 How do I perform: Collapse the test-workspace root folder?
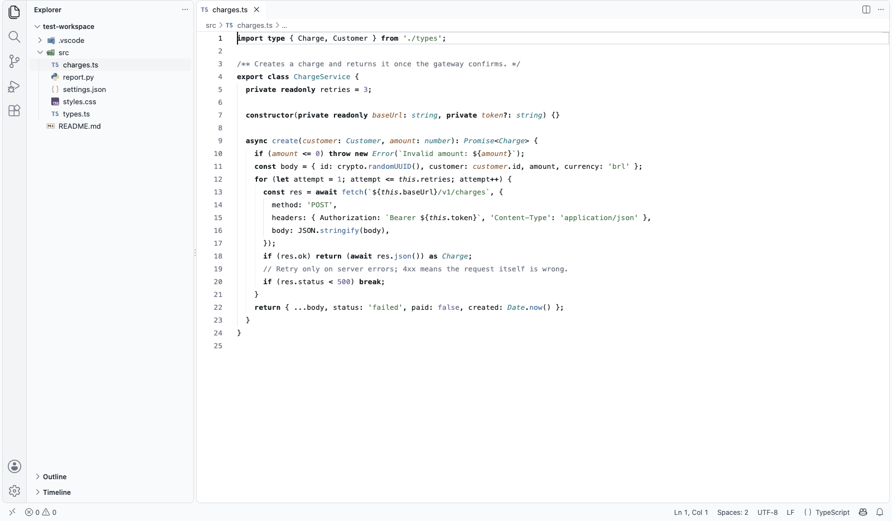point(37,26)
